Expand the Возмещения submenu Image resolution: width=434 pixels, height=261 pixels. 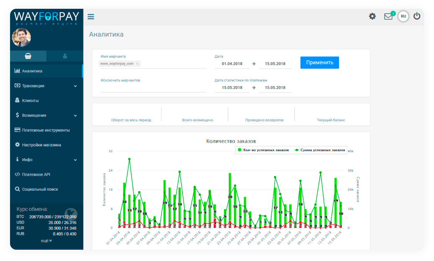tap(46, 115)
